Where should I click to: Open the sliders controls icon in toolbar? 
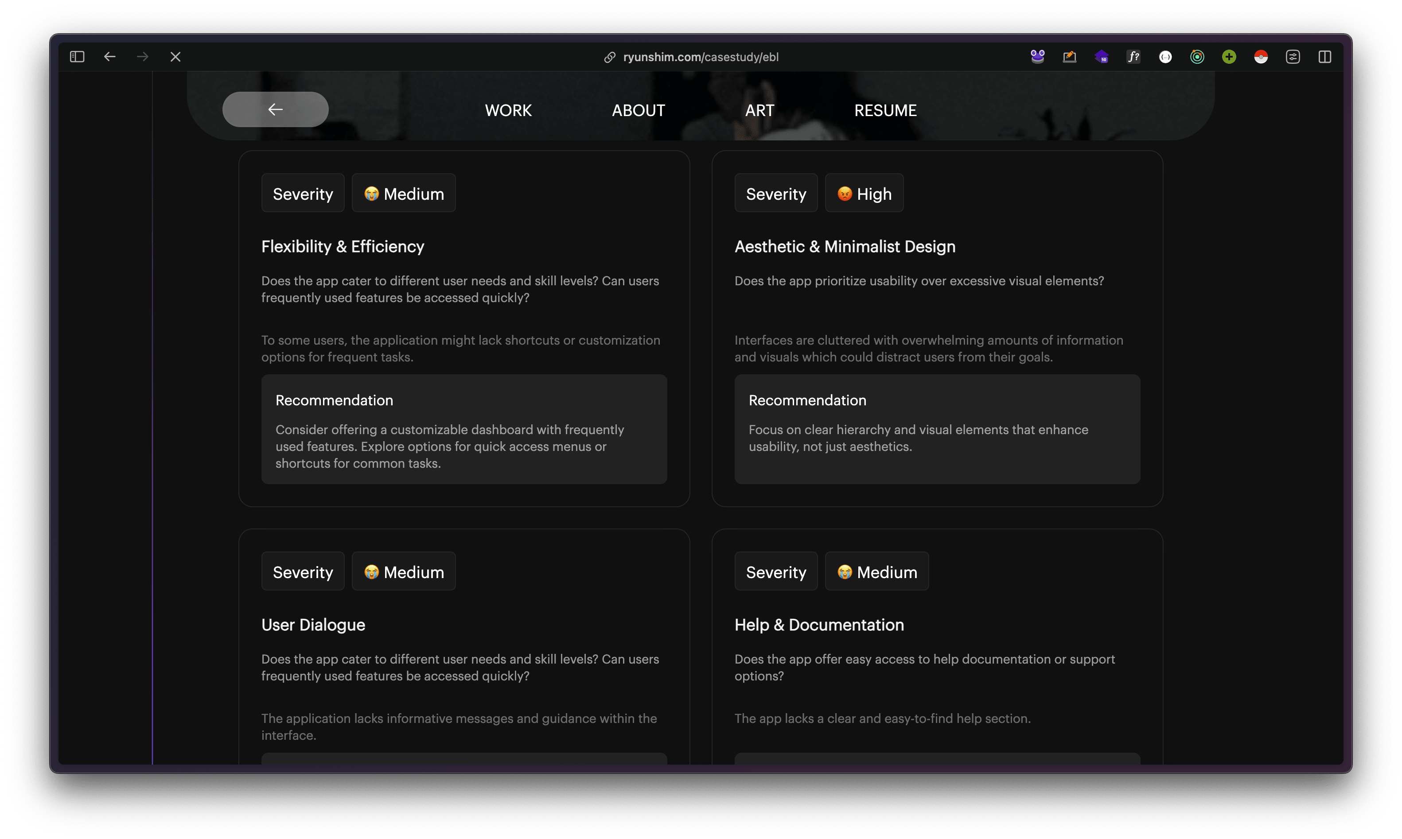[x=1292, y=57]
